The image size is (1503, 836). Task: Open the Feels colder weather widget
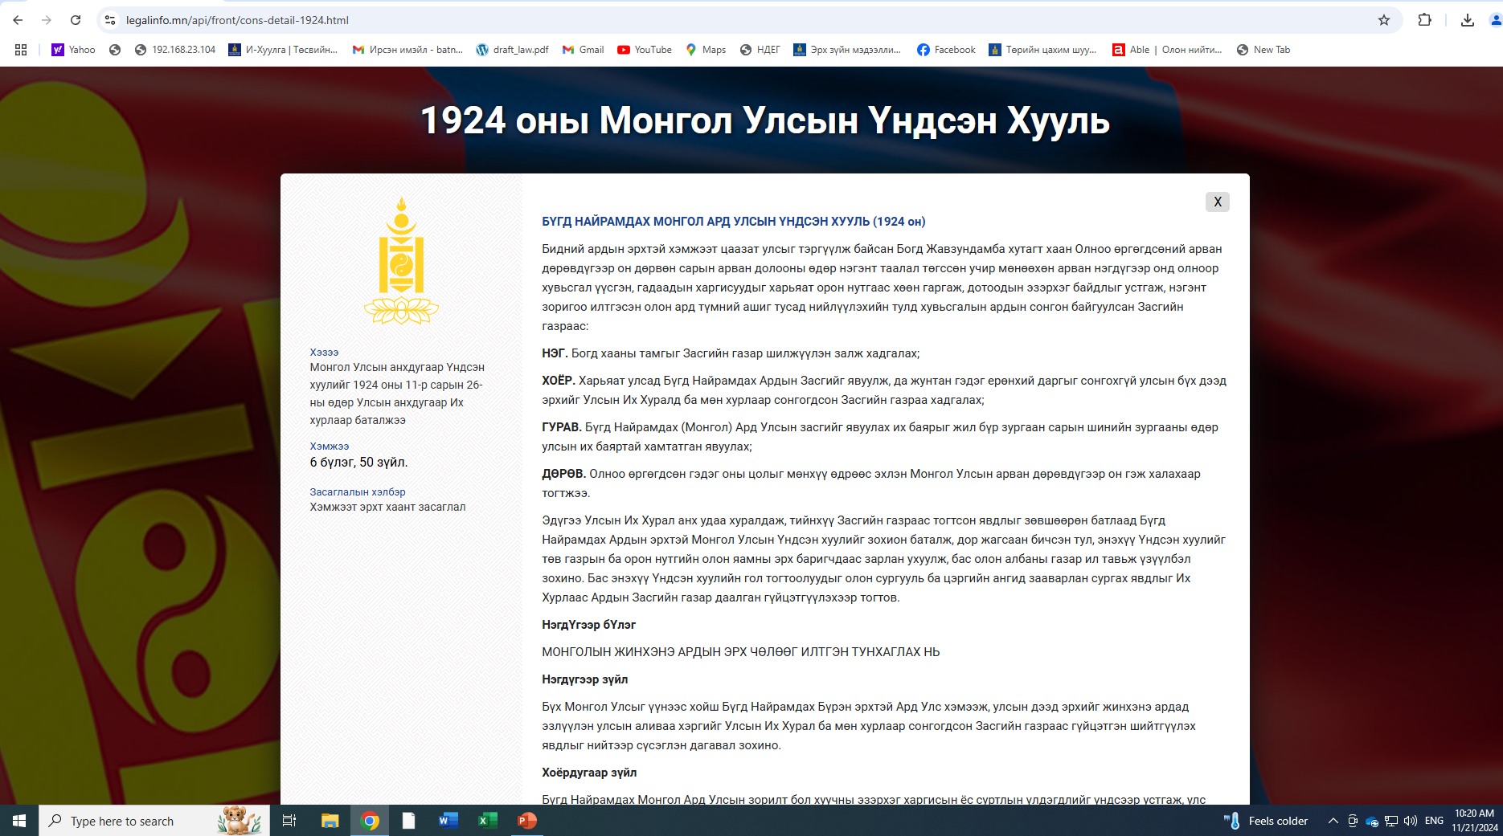click(x=1271, y=821)
